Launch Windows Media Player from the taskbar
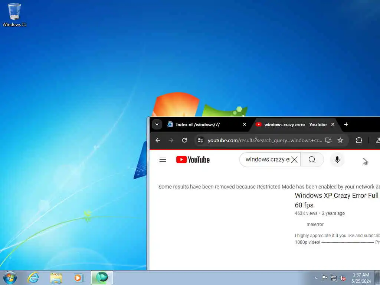The image size is (380, 285). (79, 278)
